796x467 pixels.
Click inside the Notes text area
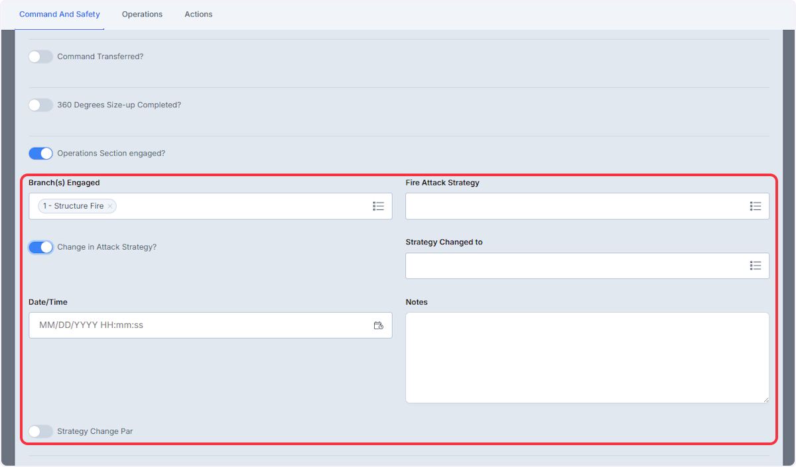click(x=587, y=358)
